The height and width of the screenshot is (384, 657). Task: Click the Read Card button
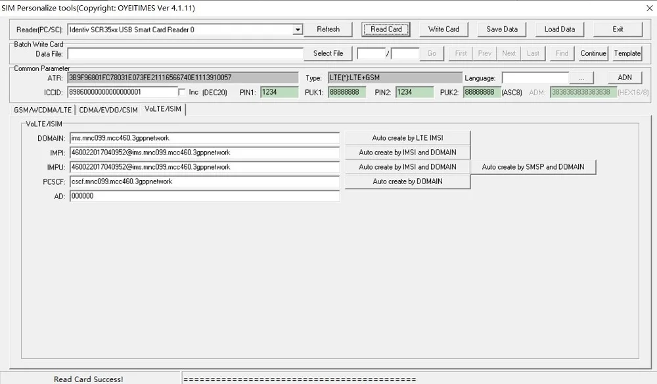pyautogui.click(x=386, y=30)
